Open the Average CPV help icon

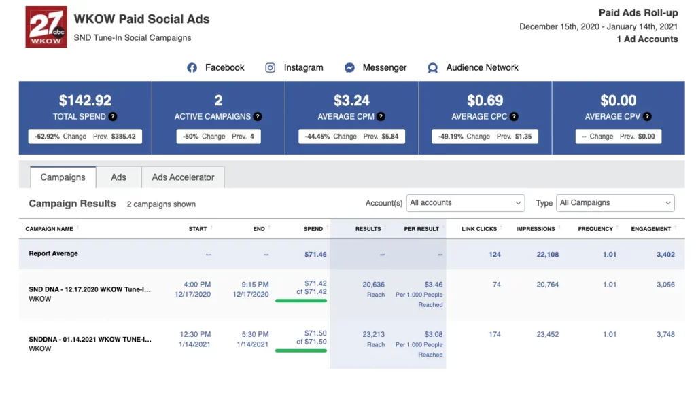pyautogui.click(x=648, y=117)
